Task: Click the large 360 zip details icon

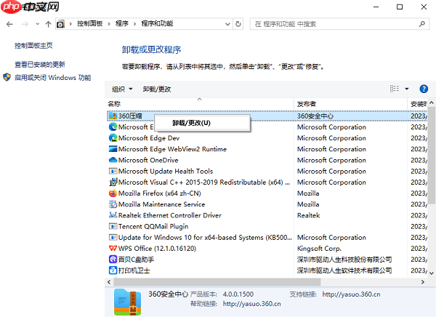Action: tap(127, 302)
